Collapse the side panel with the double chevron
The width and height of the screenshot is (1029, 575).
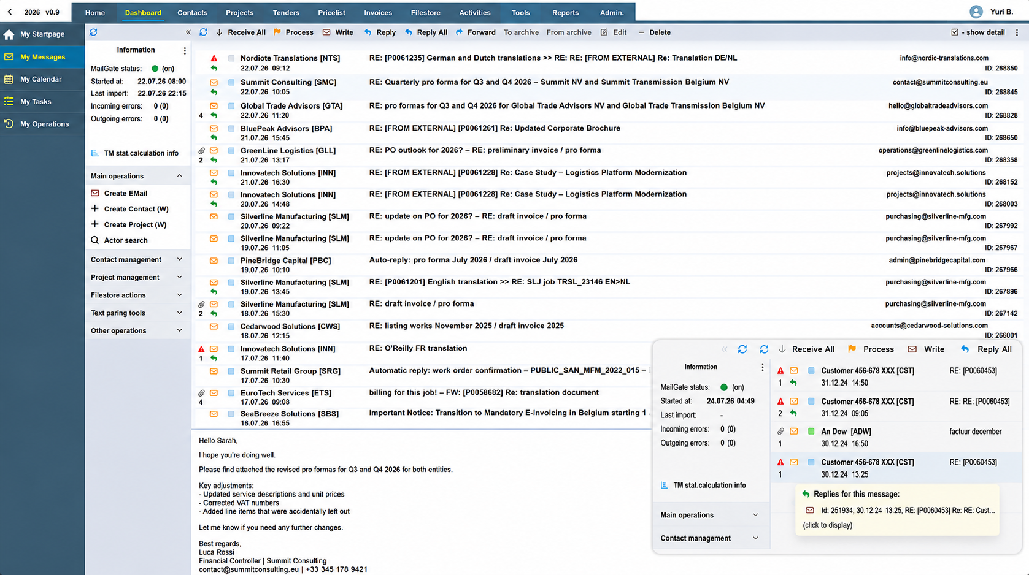188,32
